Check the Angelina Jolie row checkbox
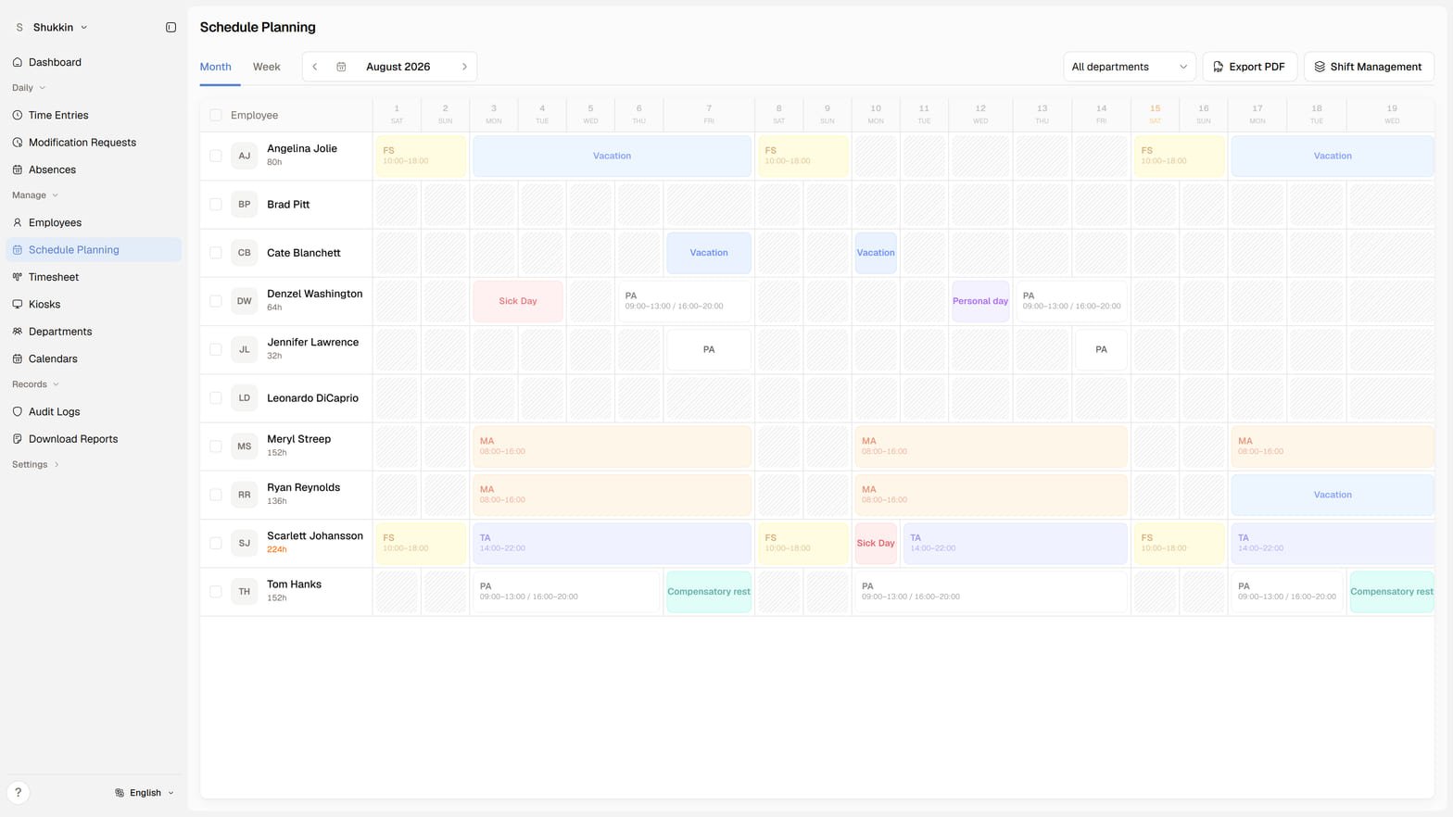 (x=216, y=156)
